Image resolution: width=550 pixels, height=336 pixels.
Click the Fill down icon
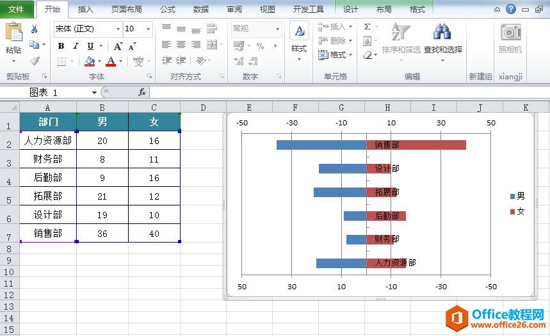point(367,42)
